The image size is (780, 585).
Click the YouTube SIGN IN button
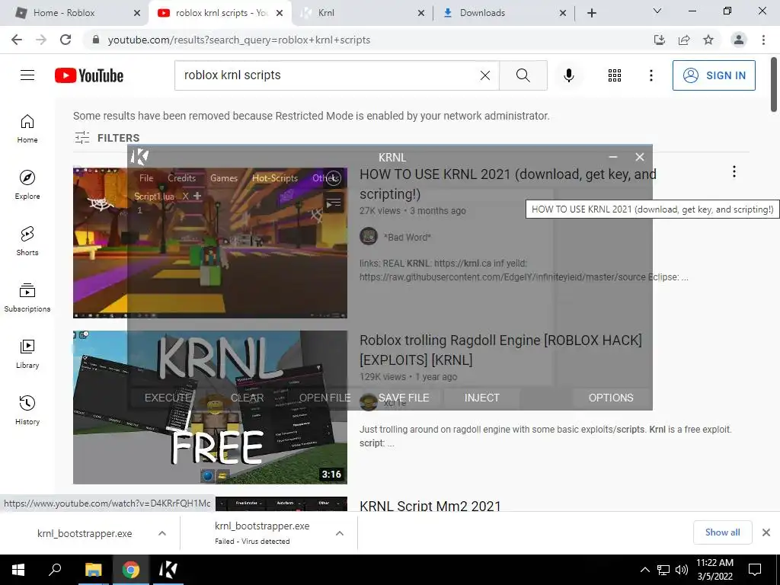pos(714,75)
